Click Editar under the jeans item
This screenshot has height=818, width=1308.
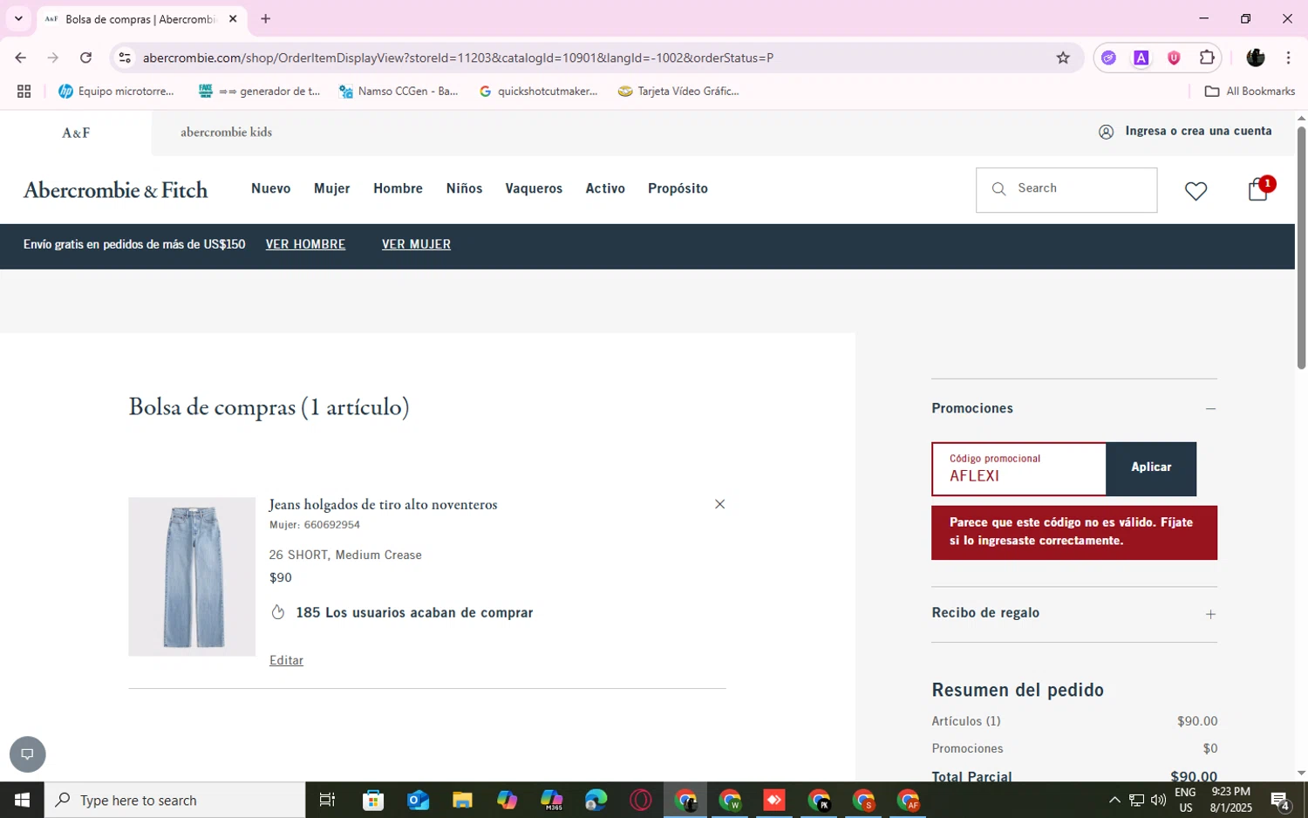(x=286, y=660)
